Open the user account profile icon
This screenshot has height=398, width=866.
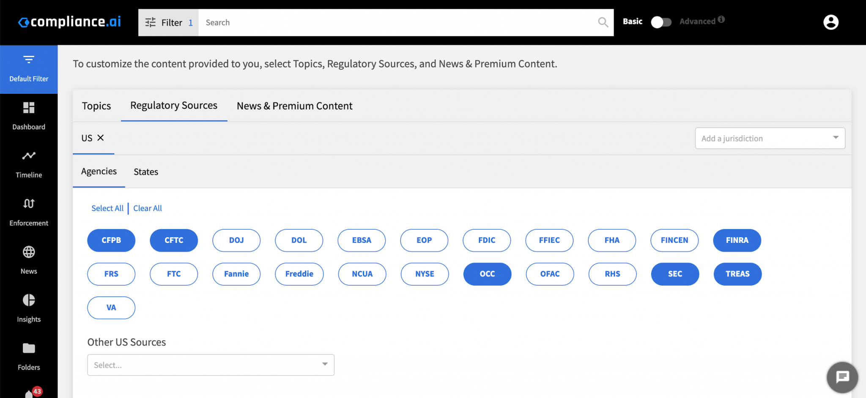tap(831, 22)
